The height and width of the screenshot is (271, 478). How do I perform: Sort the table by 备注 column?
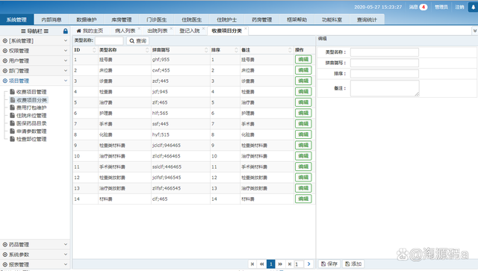pos(290,50)
